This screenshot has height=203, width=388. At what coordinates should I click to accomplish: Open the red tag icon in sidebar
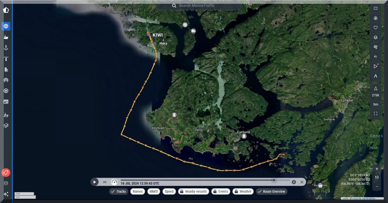[6, 173]
